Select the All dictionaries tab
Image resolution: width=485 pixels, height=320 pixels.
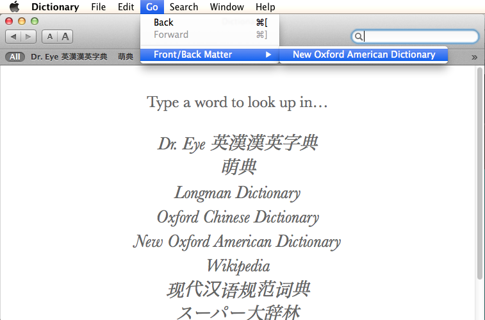click(15, 57)
